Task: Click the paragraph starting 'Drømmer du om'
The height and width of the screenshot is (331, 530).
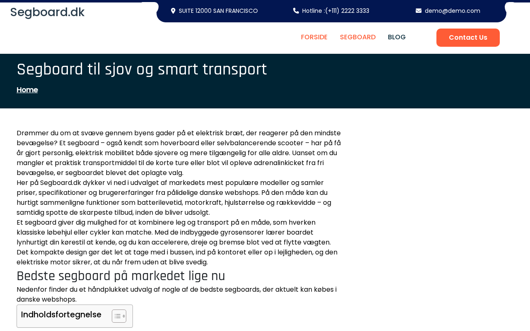Action: click(x=178, y=153)
